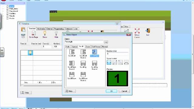This screenshot has width=194, height=109.
Task: Click Help in Timeline window
Action: [x=26, y=93]
